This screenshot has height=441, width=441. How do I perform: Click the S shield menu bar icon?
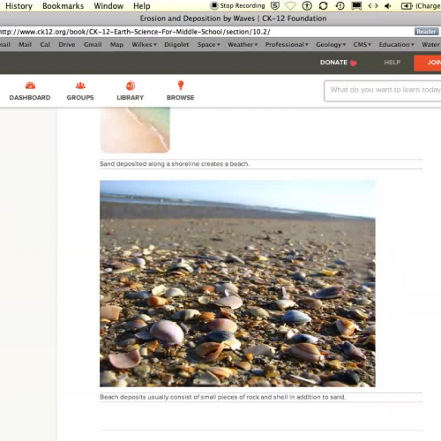point(275,5)
